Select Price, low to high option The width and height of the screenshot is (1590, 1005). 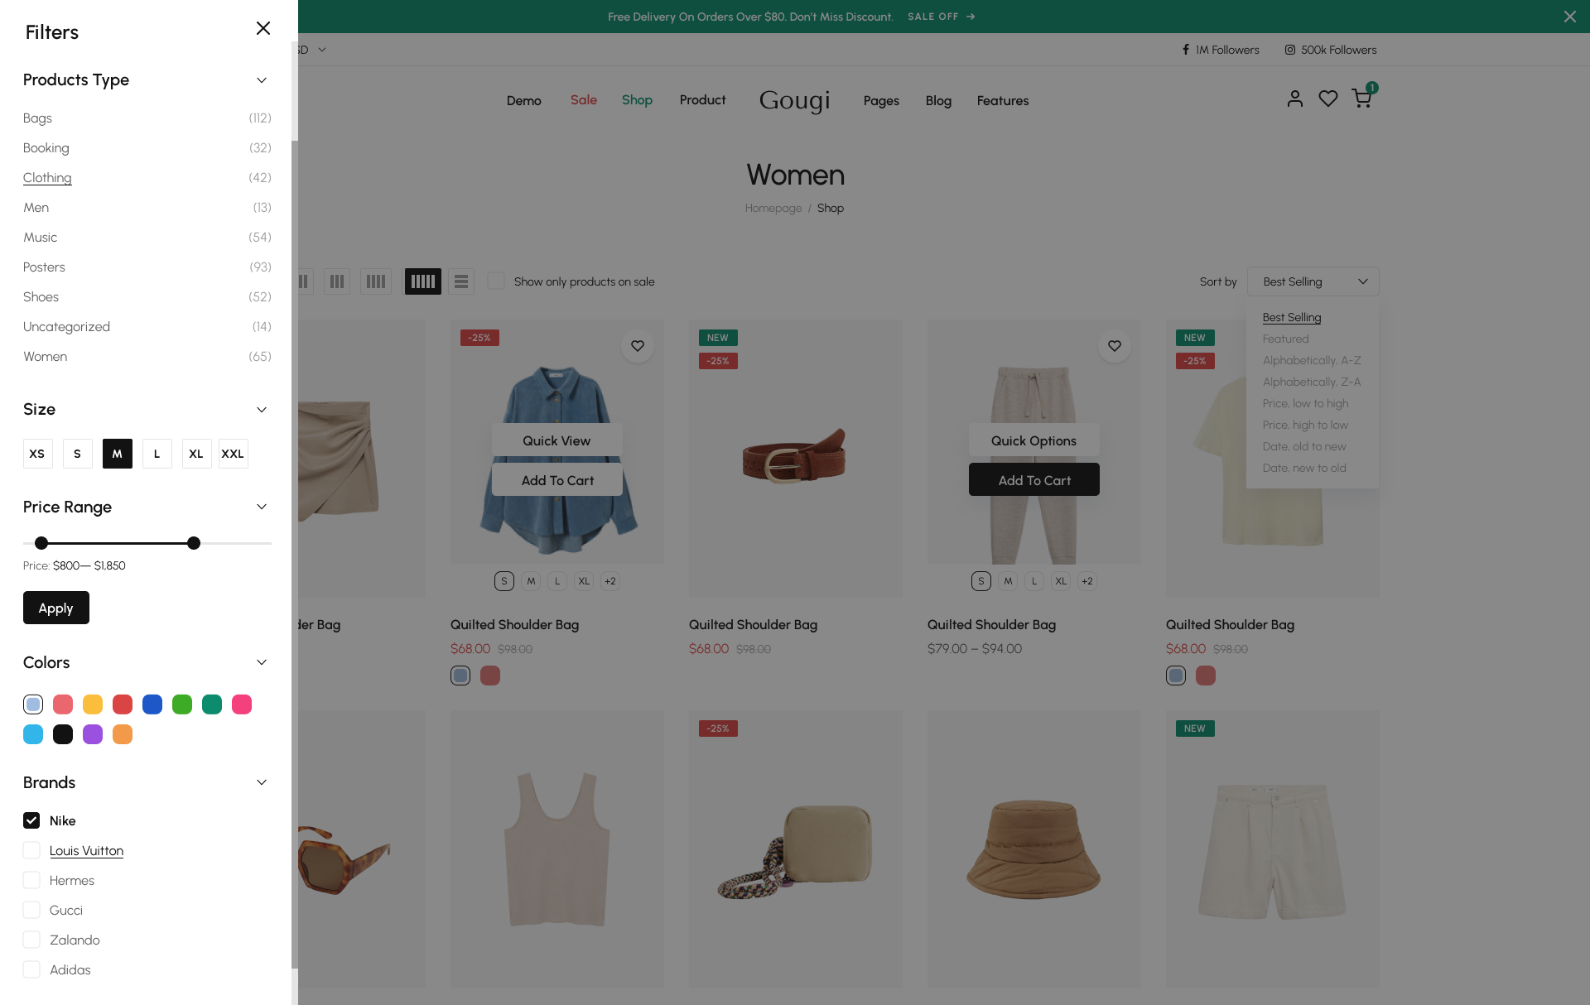point(1305,403)
